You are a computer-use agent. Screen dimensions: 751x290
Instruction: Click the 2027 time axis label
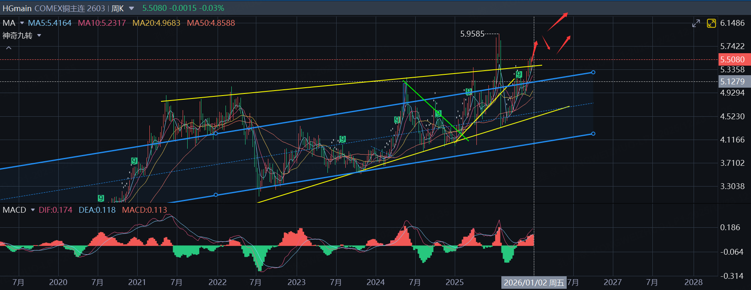[x=613, y=283]
